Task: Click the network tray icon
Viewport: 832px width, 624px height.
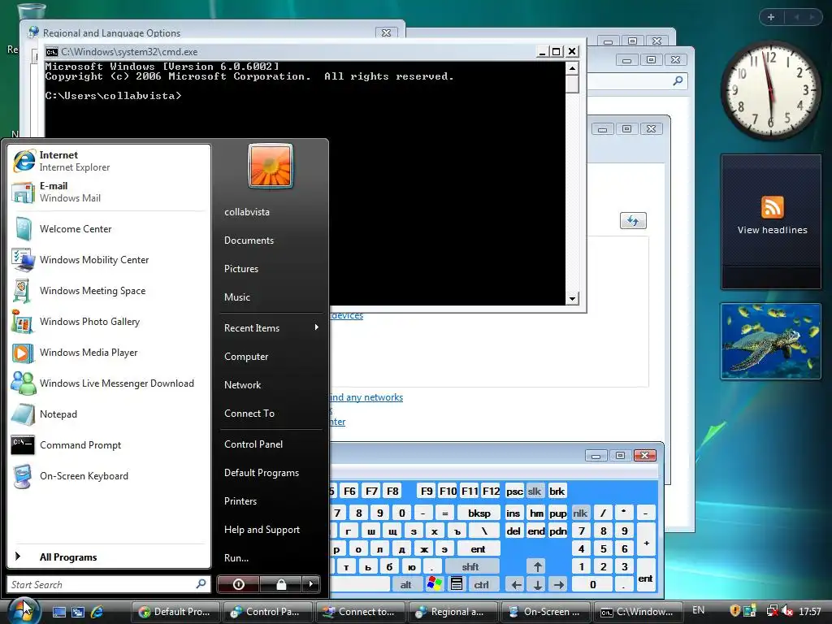Action: (773, 611)
